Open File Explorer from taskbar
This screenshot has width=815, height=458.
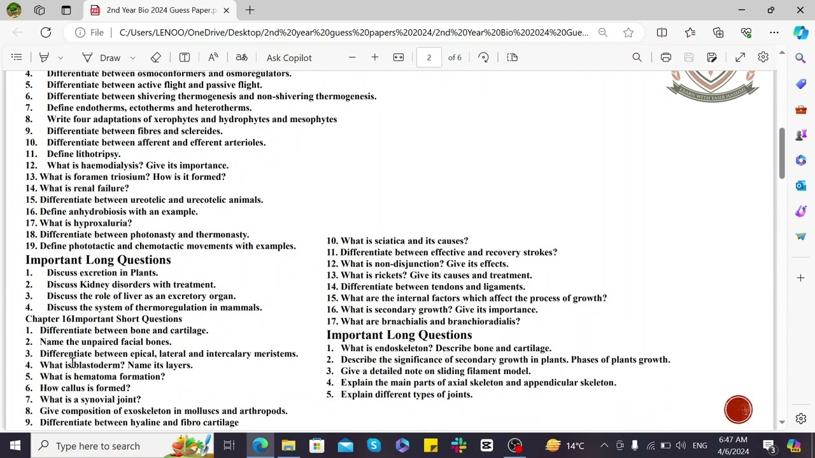pyautogui.click(x=288, y=445)
